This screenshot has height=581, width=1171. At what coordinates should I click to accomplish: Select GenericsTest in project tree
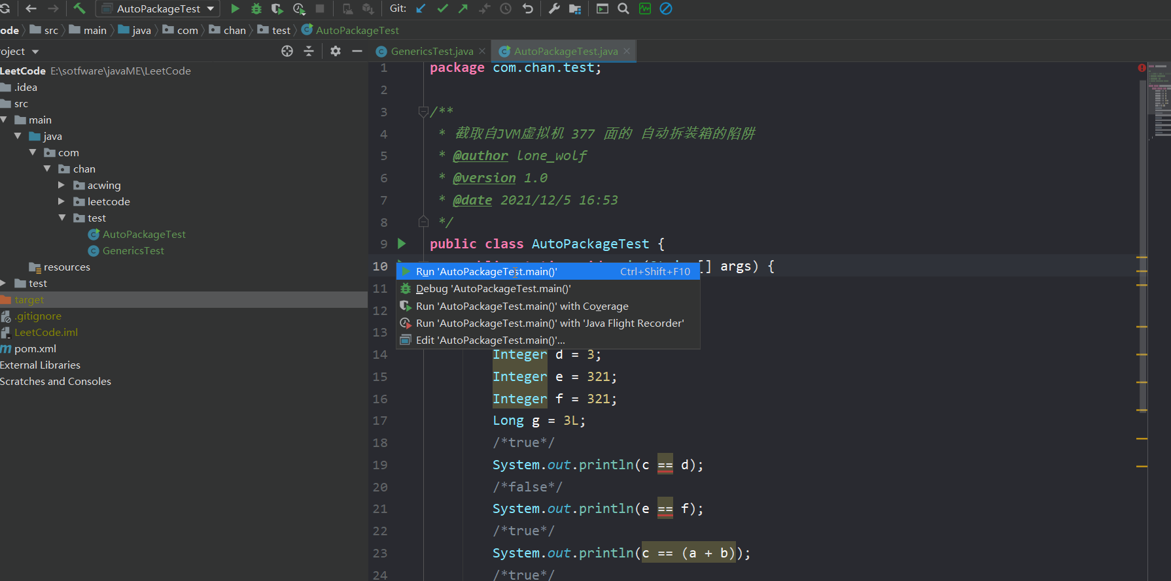coord(133,250)
